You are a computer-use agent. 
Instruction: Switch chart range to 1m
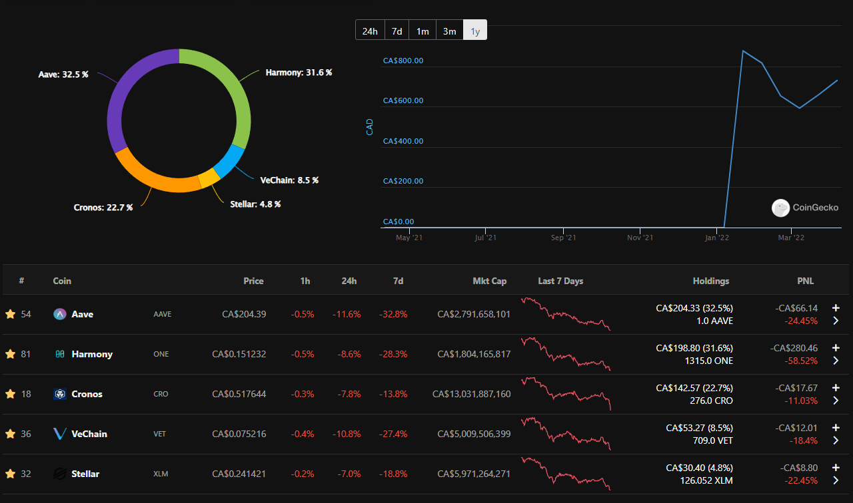tap(423, 31)
